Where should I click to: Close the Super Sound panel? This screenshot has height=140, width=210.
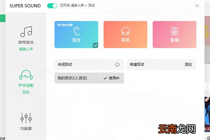197,6
